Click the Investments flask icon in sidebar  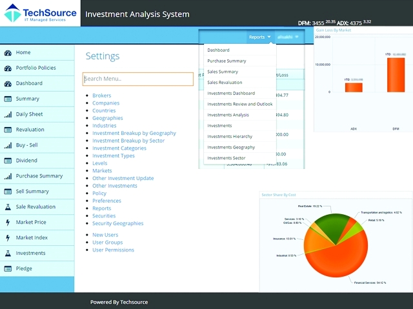(8, 254)
